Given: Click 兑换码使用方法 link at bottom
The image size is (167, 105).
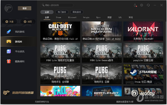Looking at the screenshot, I should pos(42,102).
